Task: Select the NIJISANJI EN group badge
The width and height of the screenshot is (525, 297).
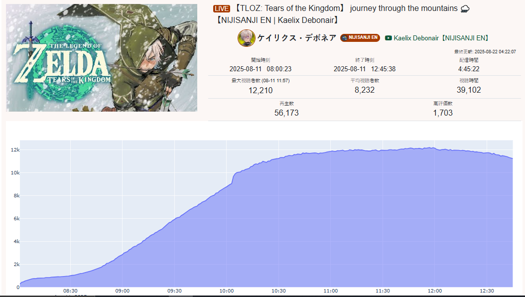Action: [x=360, y=37]
